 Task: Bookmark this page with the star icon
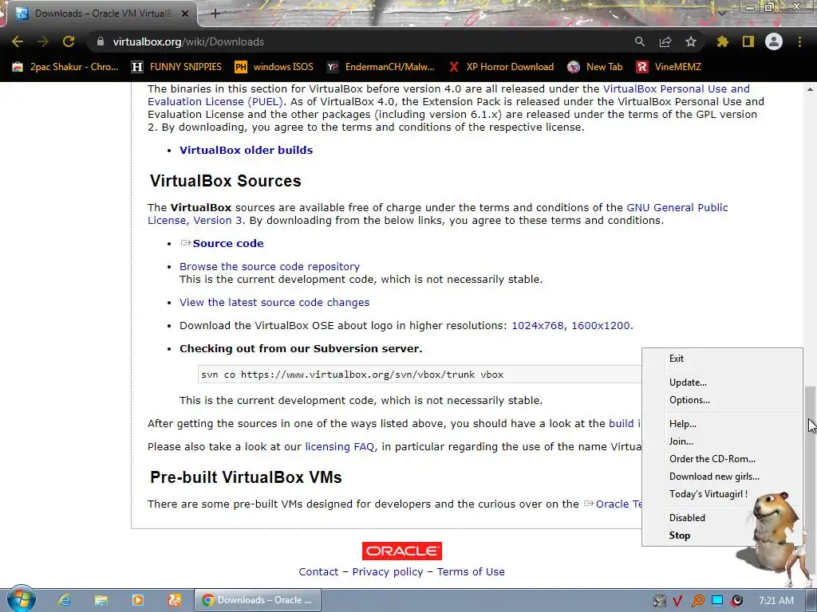[x=691, y=41]
